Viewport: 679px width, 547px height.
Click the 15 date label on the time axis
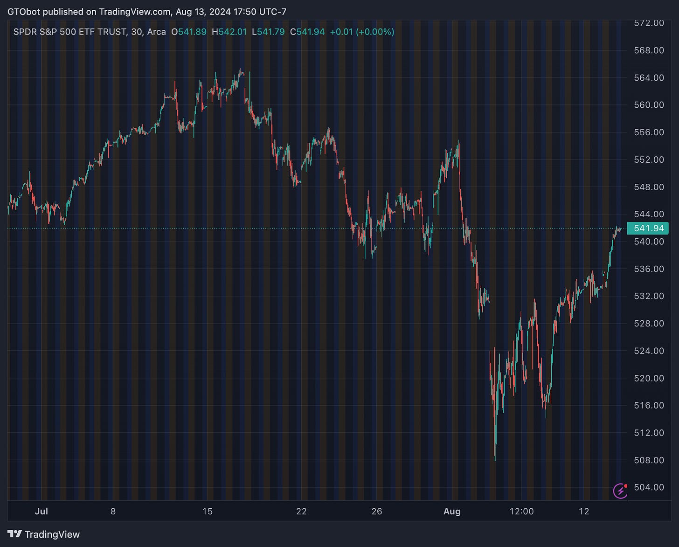[208, 511]
